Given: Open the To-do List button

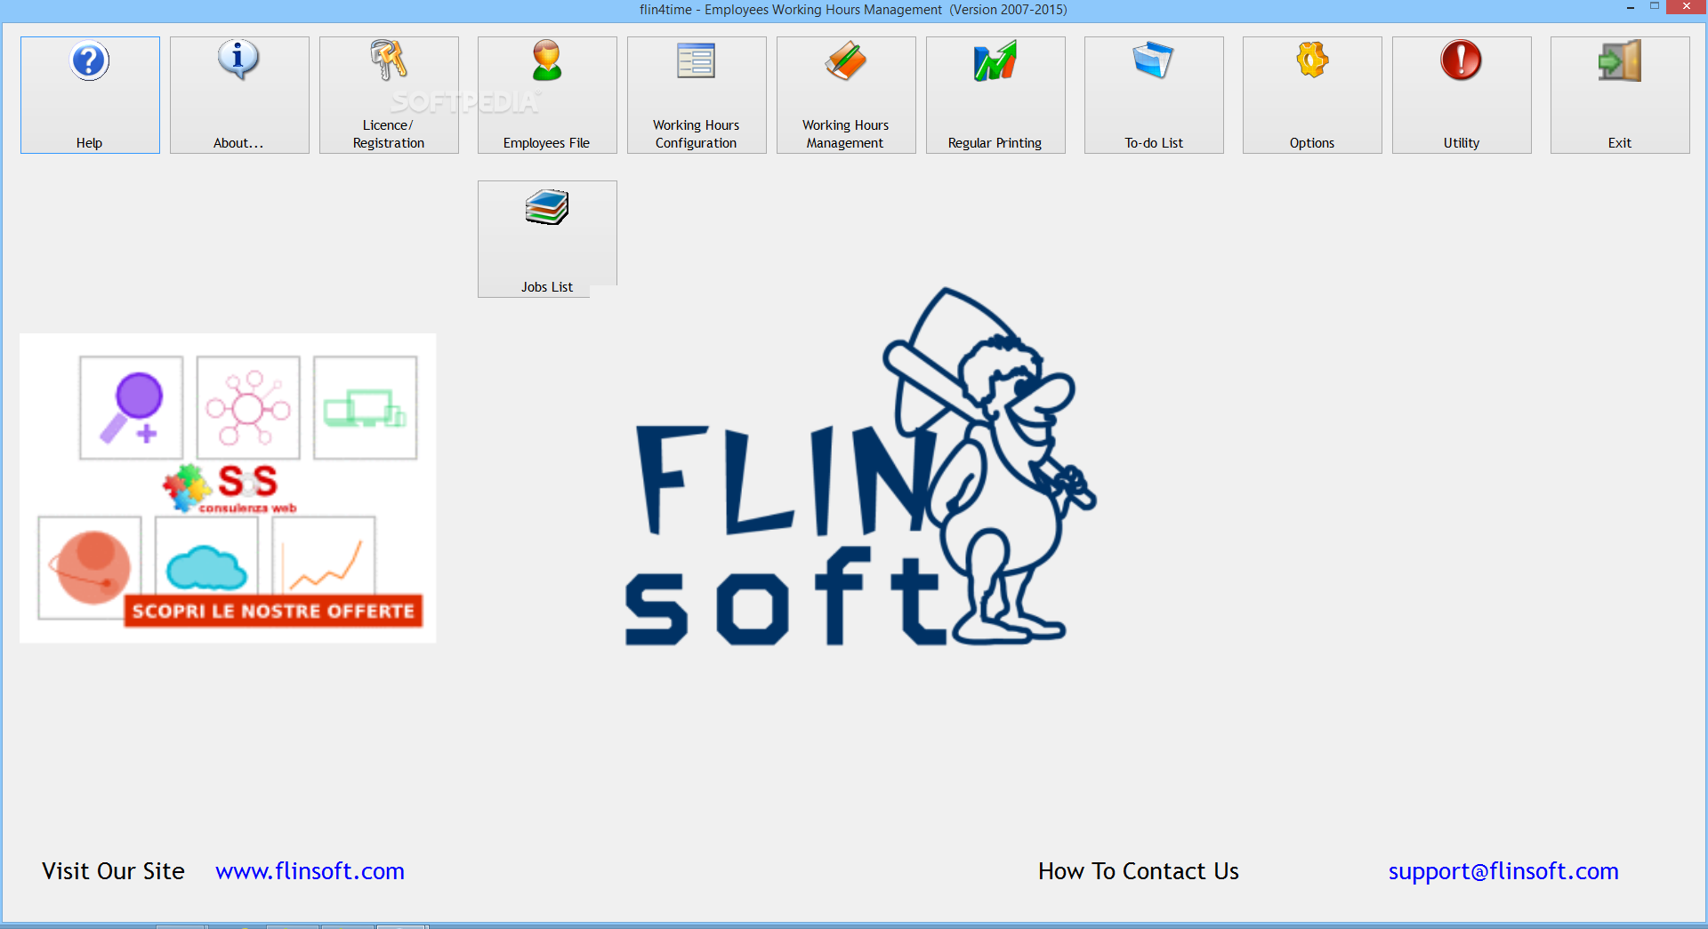Looking at the screenshot, I should 1154,95.
